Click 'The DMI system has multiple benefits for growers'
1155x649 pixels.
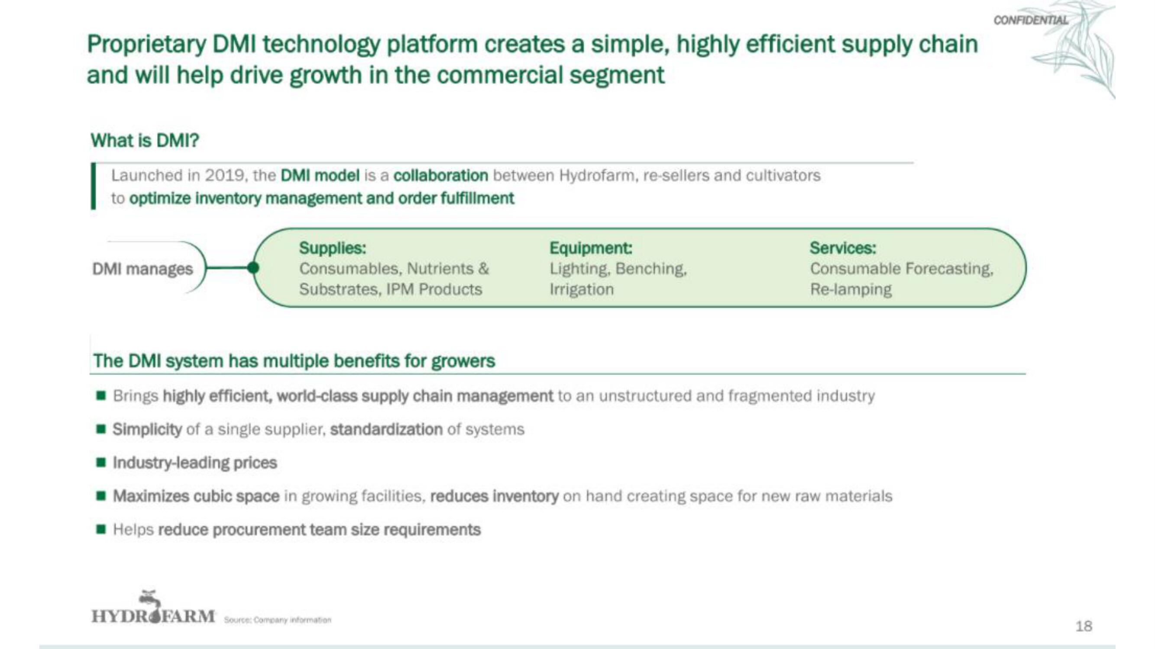294,361
